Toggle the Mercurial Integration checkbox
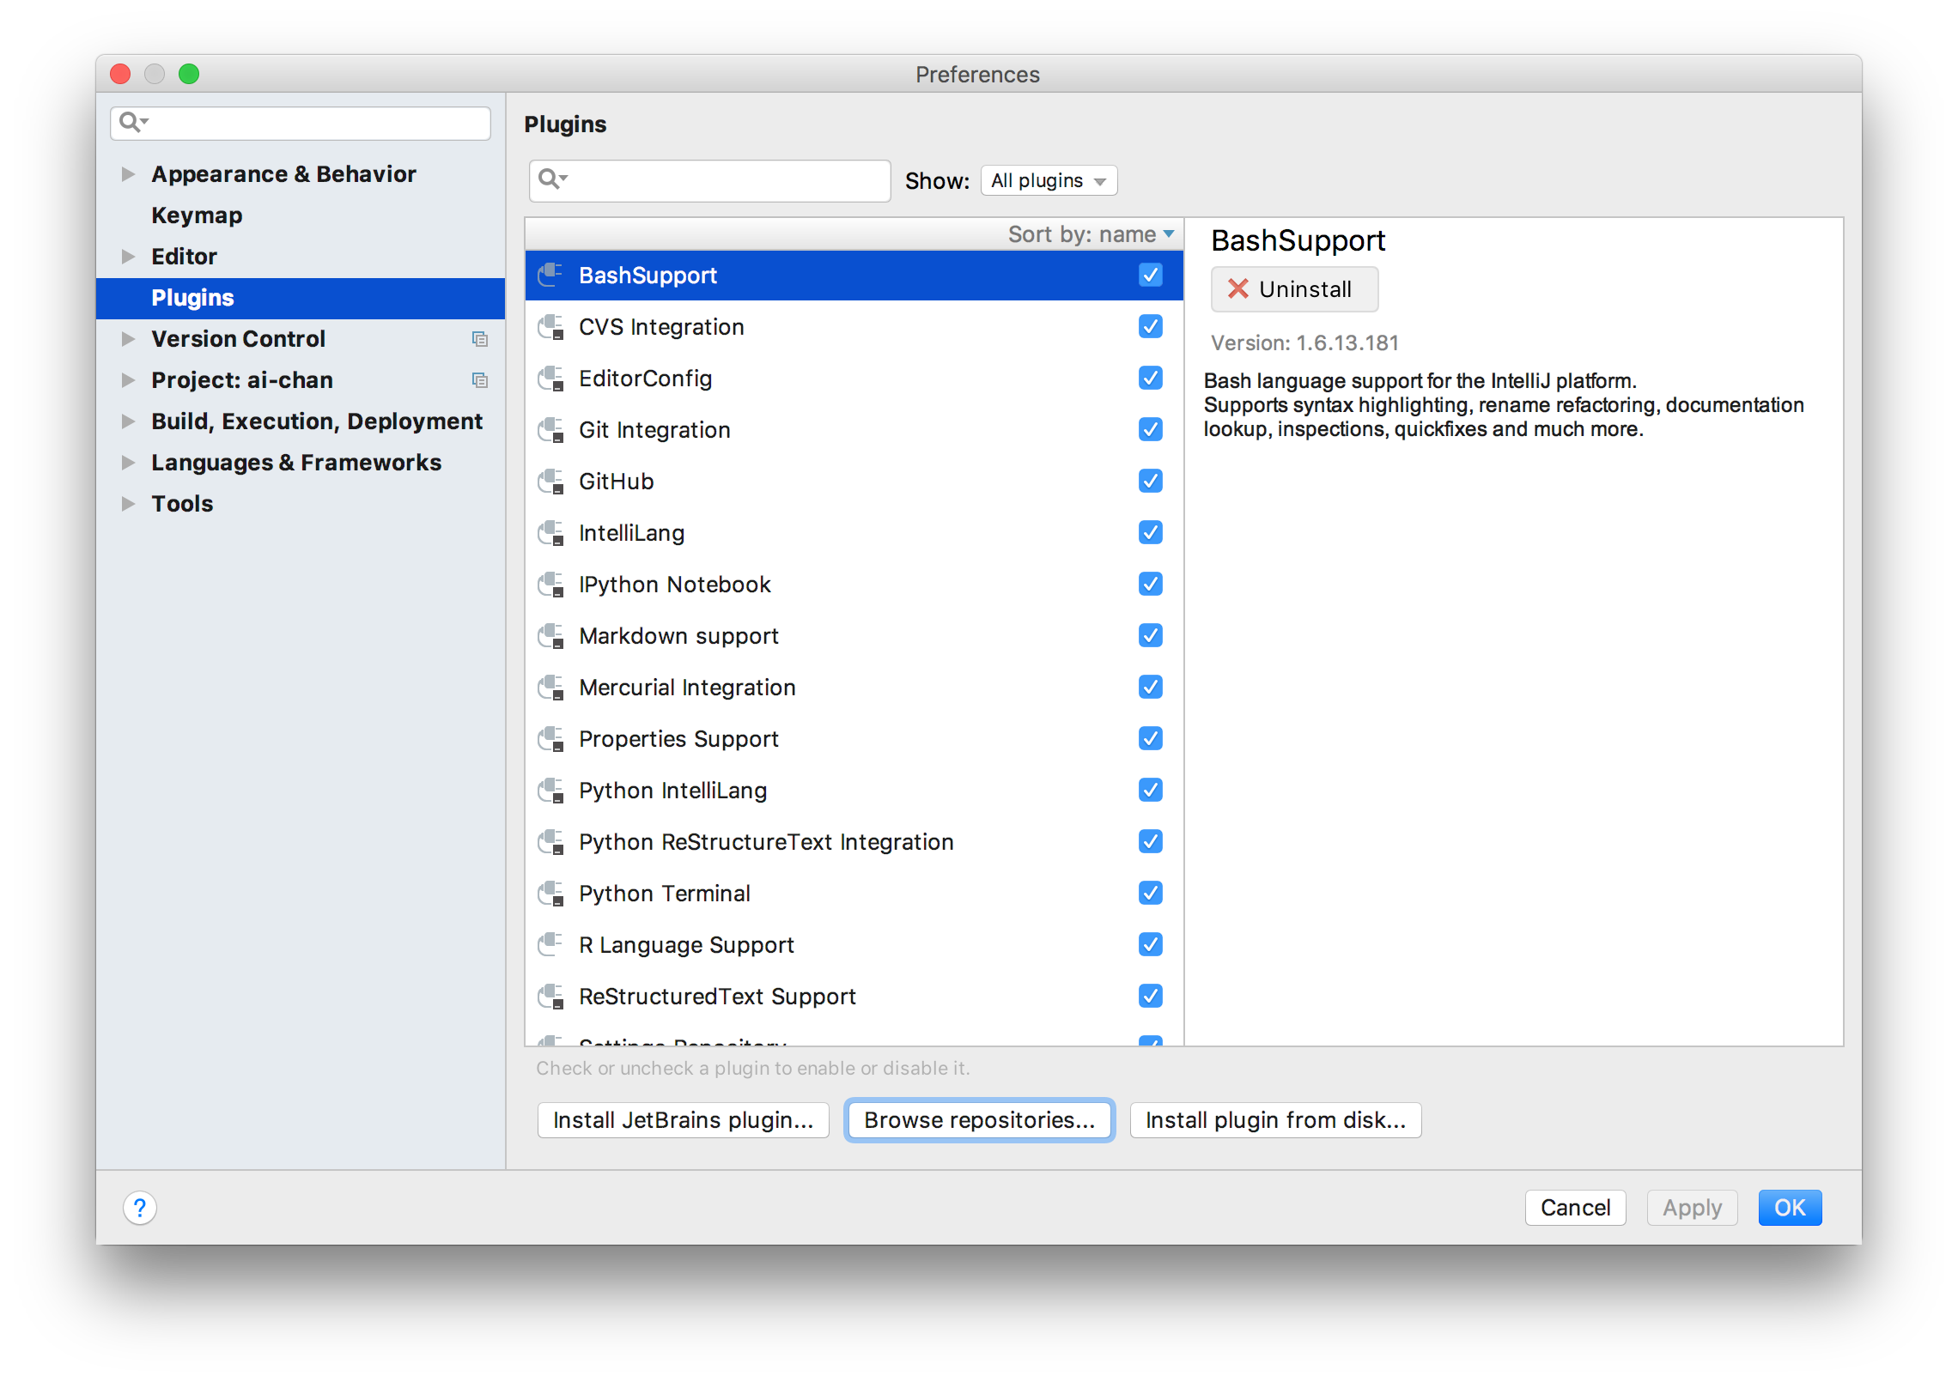The width and height of the screenshot is (1958, 1382). [1150, 688]
